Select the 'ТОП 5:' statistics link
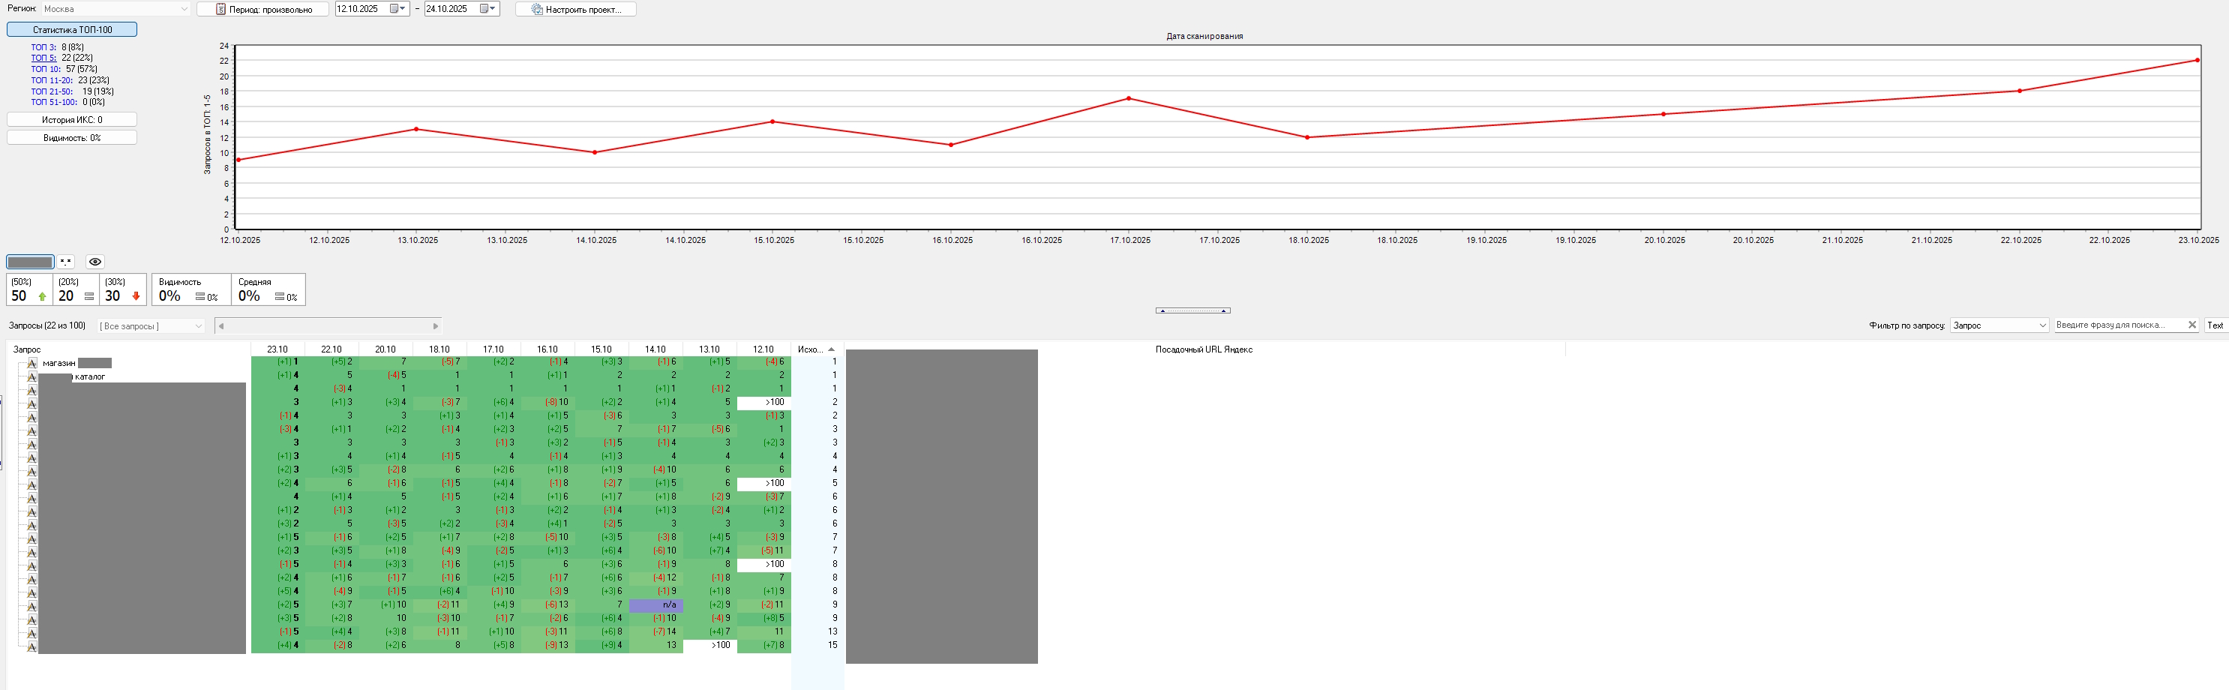The image size is (2229, 690). [43, 58]
